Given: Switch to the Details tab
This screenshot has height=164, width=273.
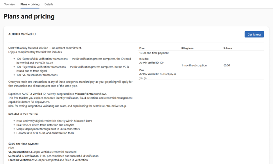Looking at the screenshot, I should click(49, 4).
